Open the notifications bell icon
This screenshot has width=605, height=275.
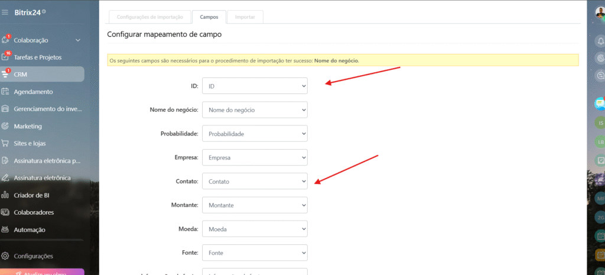pyautogui.click(x=600, y=41)
